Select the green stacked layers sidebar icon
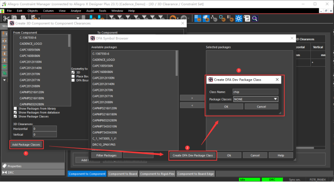 [4, 67]
